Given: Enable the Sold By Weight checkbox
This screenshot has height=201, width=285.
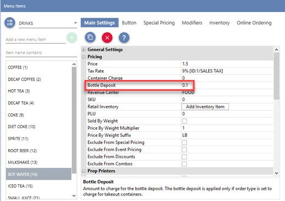Looking at the screenshot, I should click(184, 121).
